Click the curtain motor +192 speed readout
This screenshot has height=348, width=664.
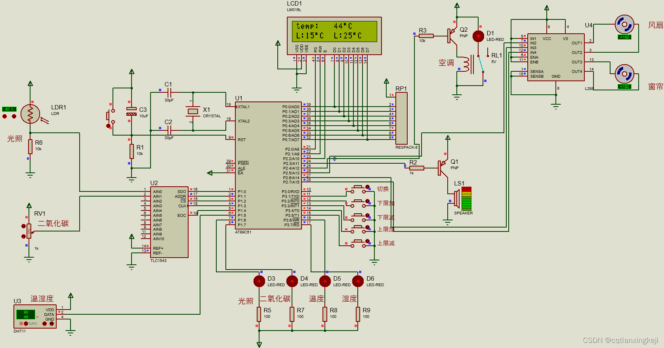coord(624,87)
